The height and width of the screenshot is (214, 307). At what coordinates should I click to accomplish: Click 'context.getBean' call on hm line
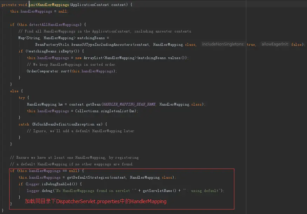[x=85, y=104]
